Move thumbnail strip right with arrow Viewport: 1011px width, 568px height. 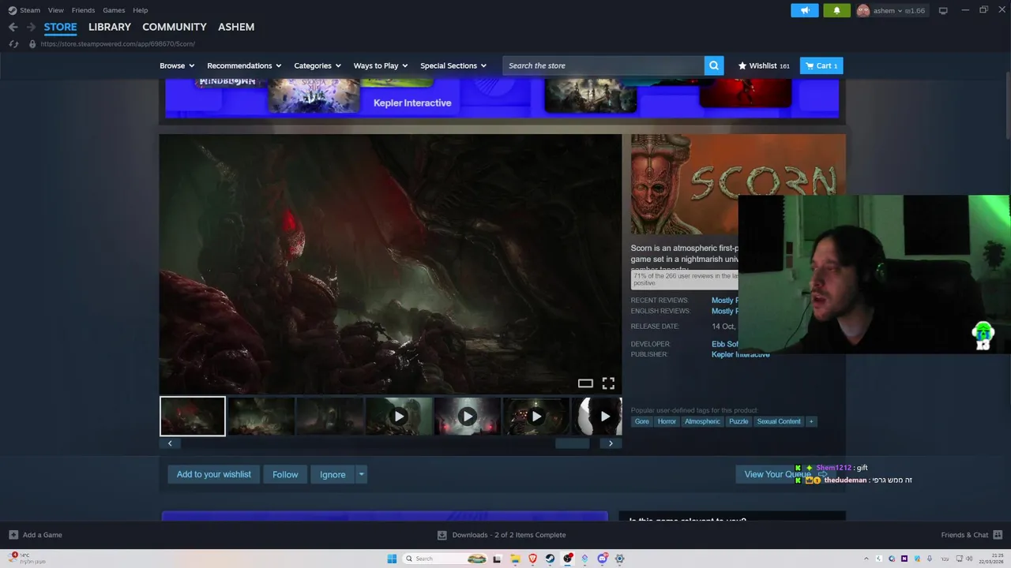tap(611, 443)
